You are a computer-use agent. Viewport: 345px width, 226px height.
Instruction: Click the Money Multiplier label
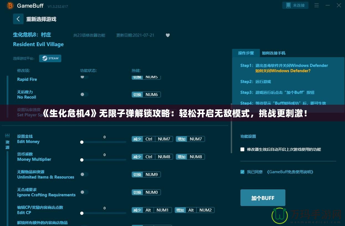[34, 159]
